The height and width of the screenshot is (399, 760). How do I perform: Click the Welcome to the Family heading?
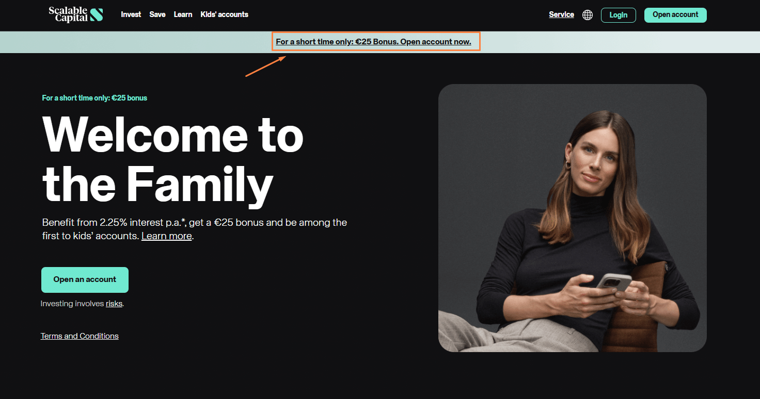173,159
